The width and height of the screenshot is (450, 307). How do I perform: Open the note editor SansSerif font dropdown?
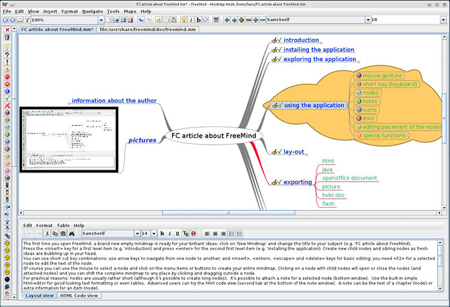click(137, 233)
